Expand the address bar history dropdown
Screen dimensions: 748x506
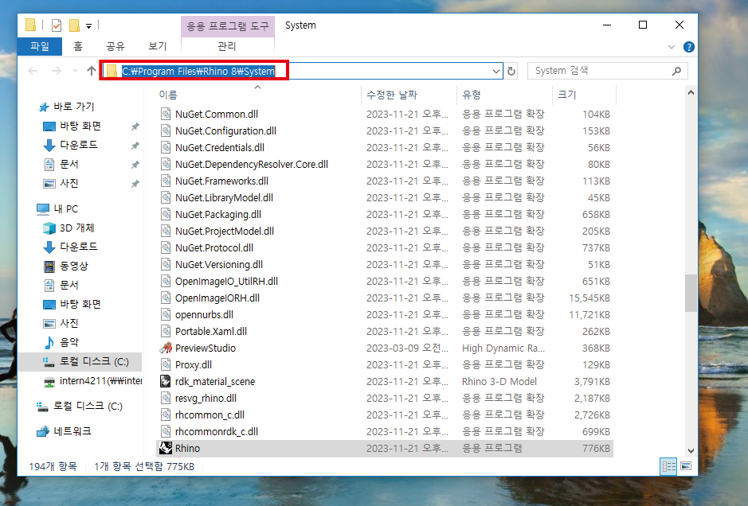tap(496, 72)
